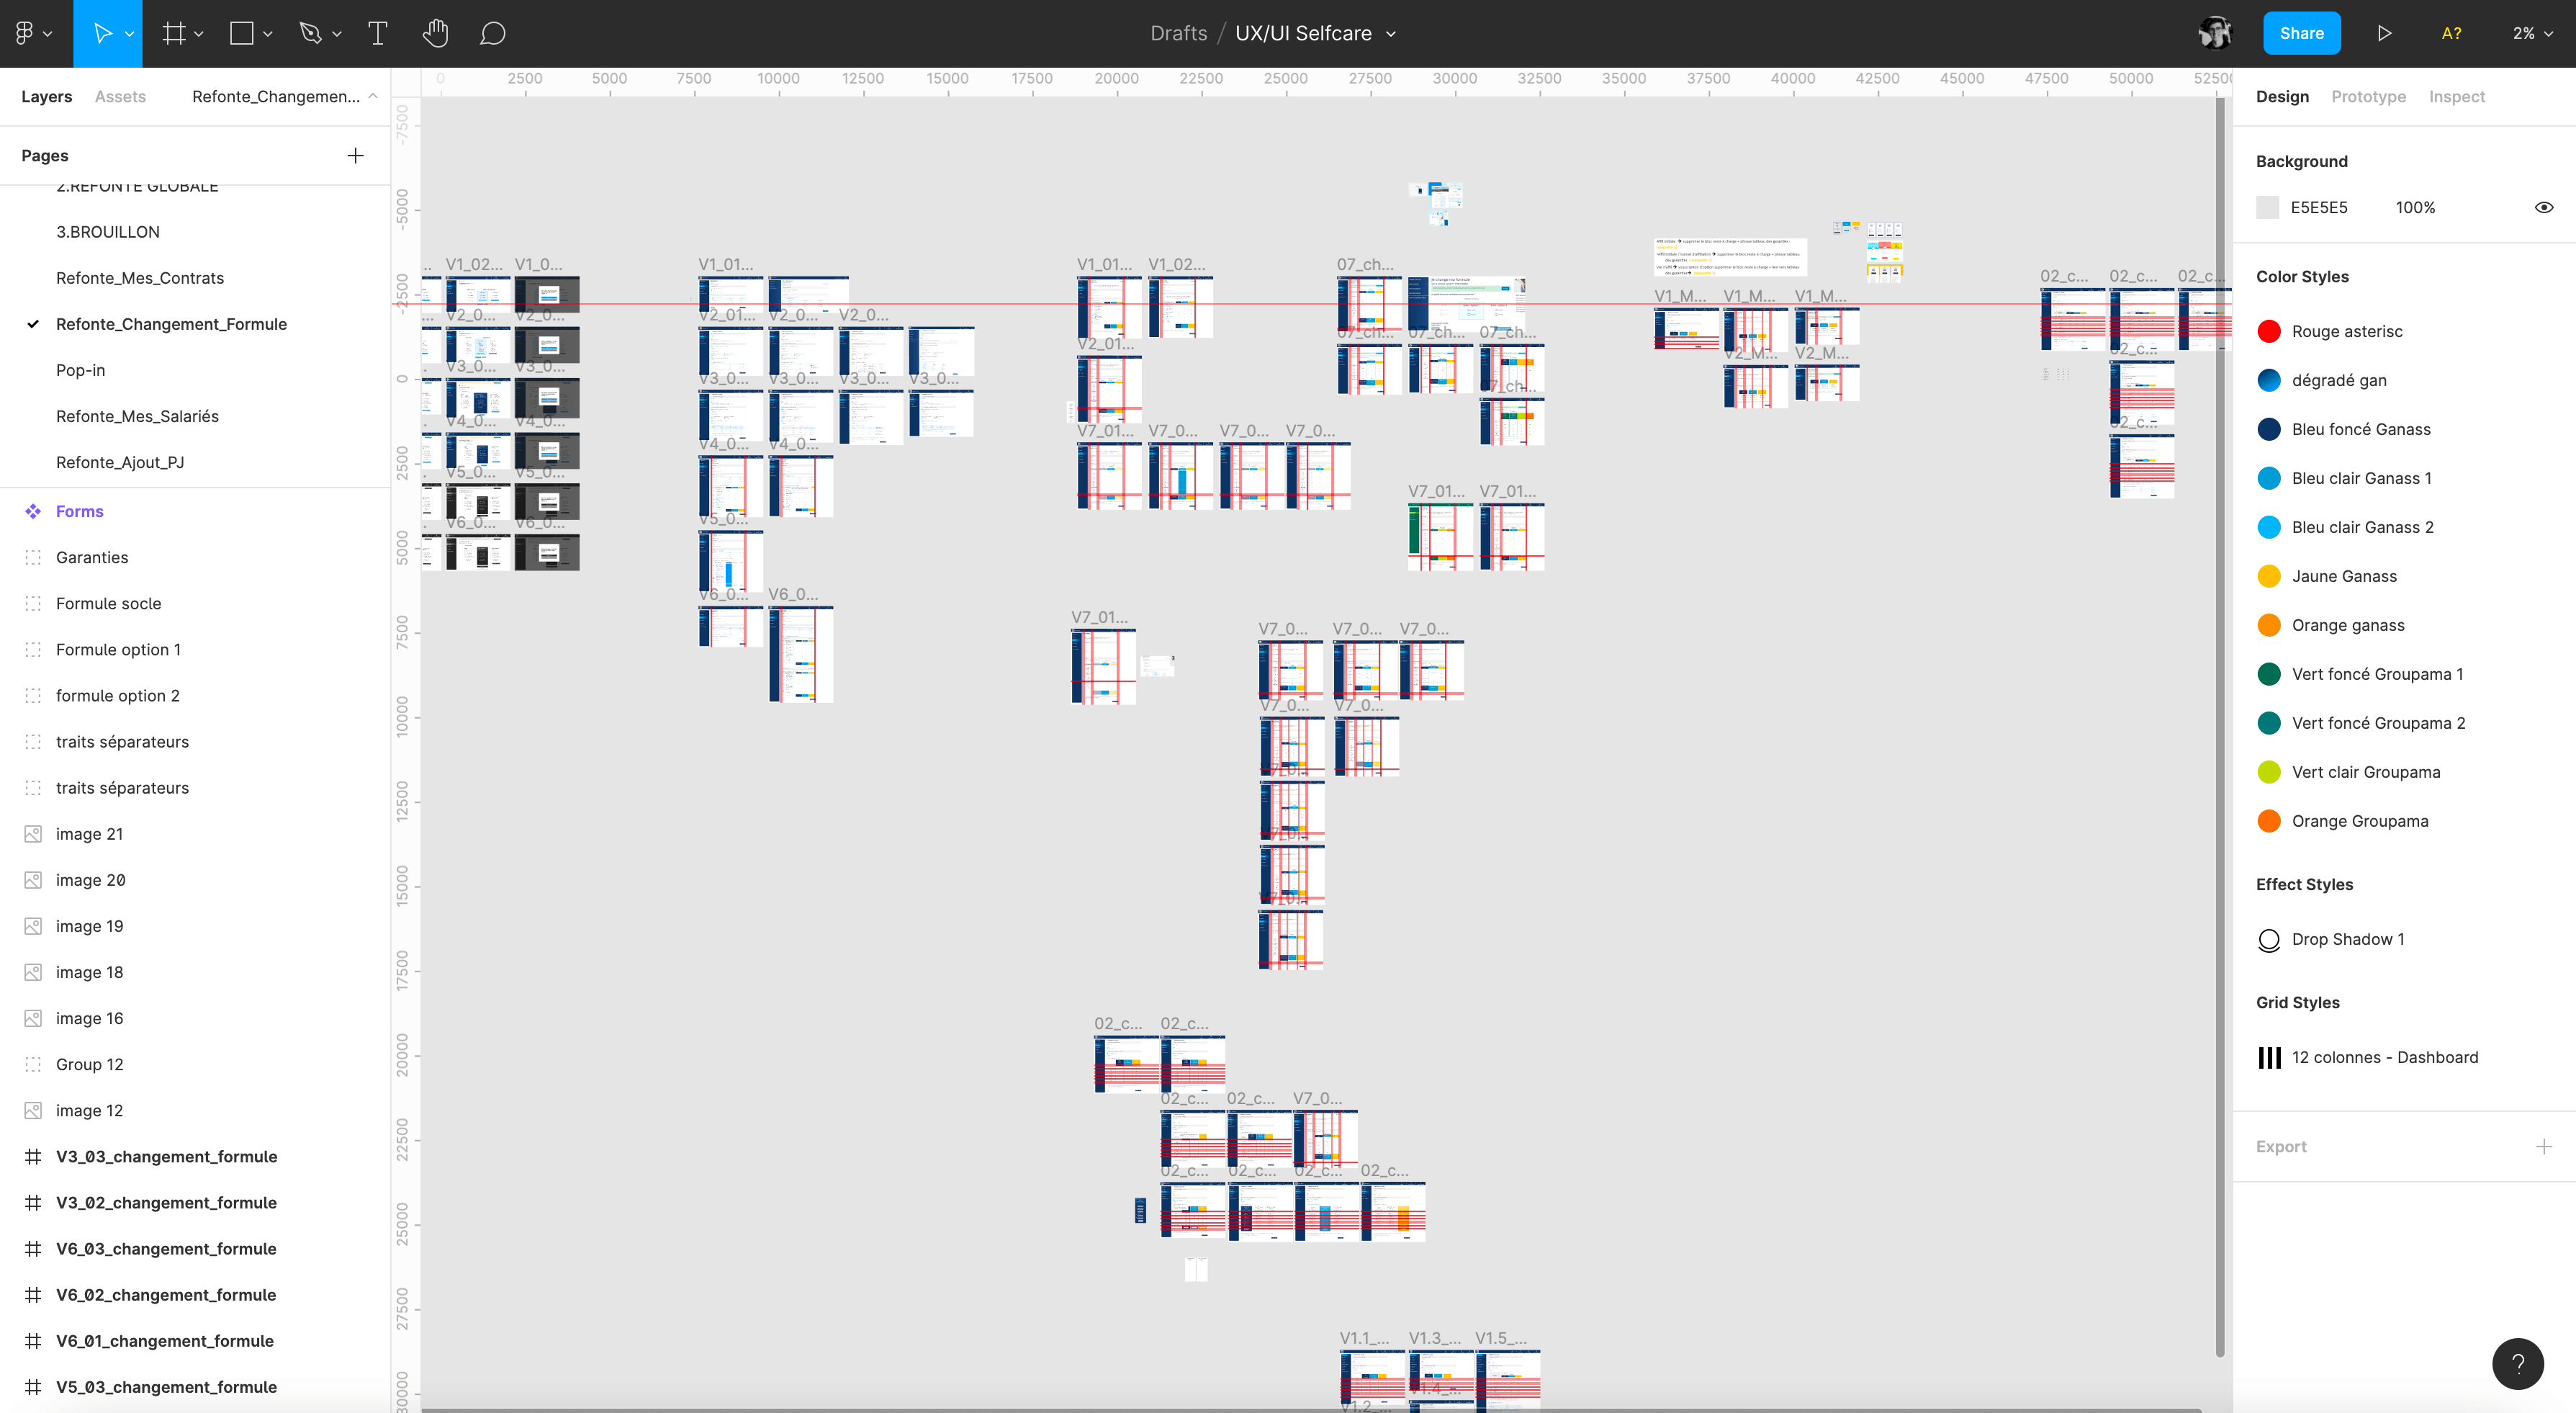Toggle background color visibility eye icon
2576x1413 pixels.
point(2544,207)
